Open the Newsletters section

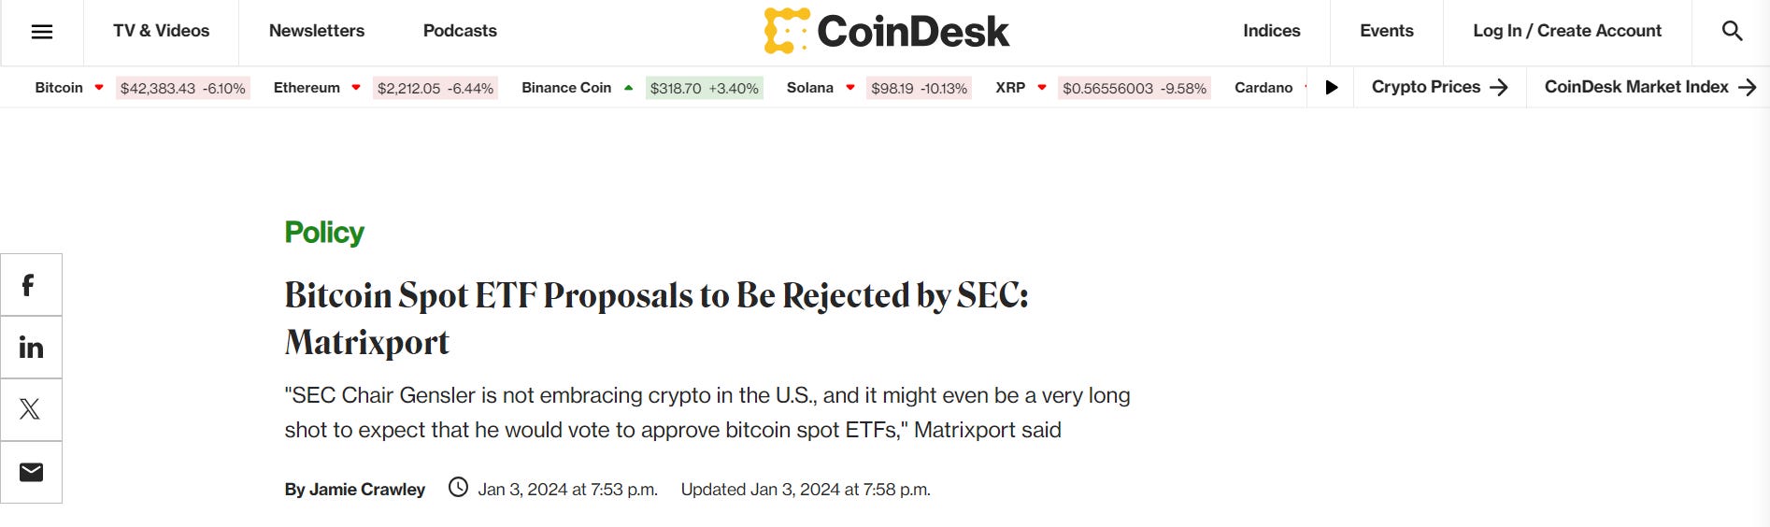[317, 31]
